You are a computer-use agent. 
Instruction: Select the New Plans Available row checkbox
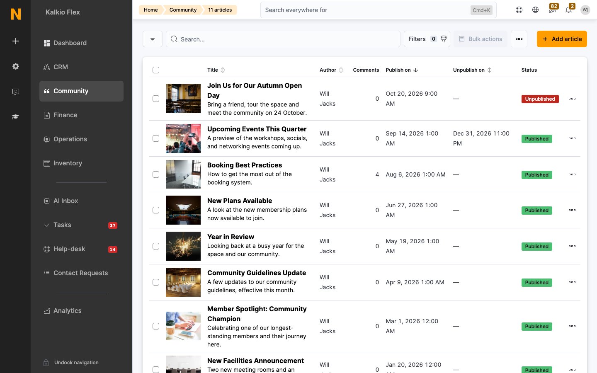156,210
